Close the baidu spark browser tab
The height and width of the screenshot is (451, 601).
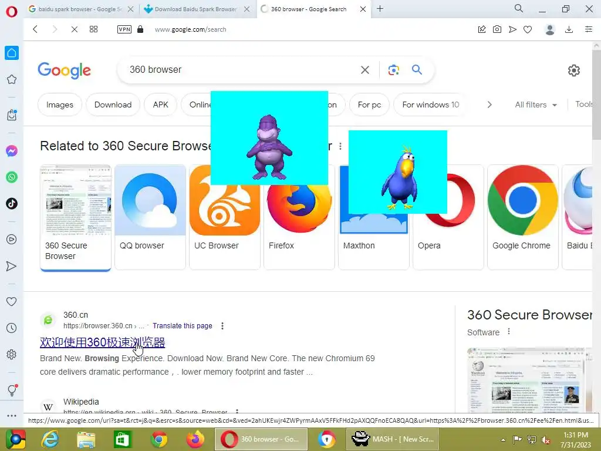(x=131, y=9)
